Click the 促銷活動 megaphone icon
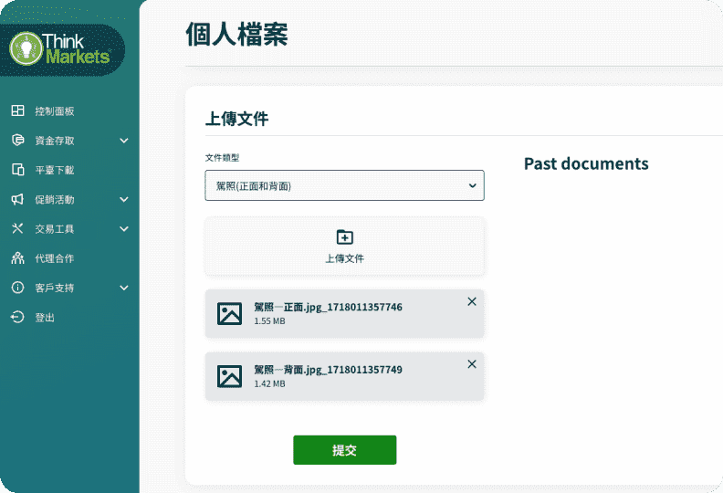723x493 pixels. pyautogui.click(x=17, y=199)
